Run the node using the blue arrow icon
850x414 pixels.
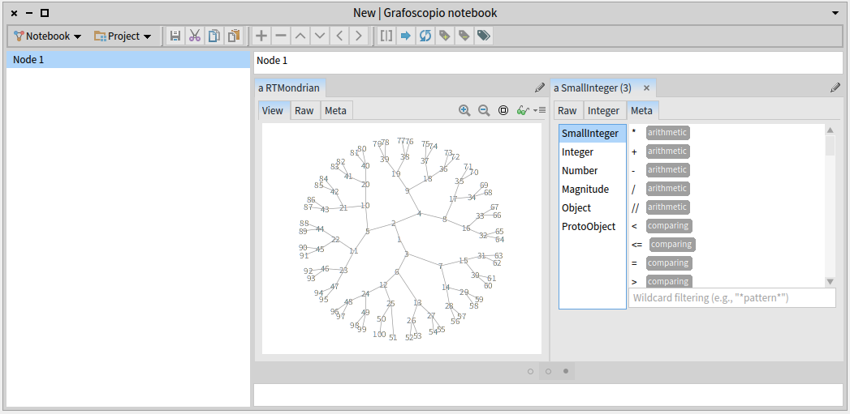click(405, 36)
